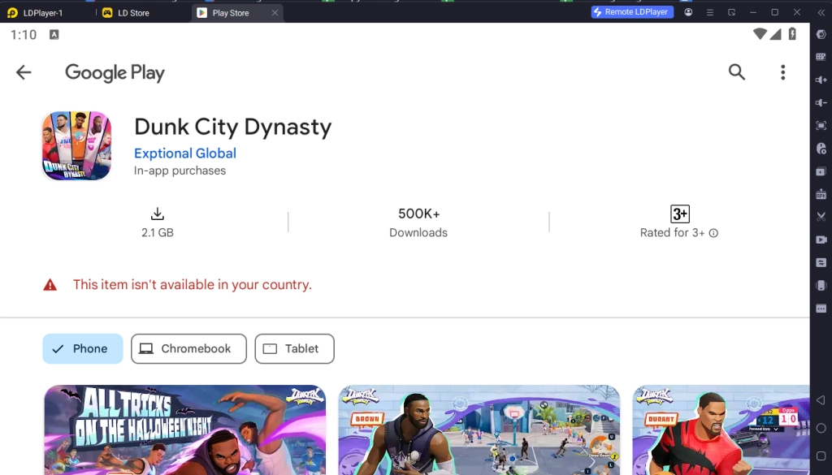Open the Exptional Global developer page
Screen dimensions: 832x475
click(184, 153)
